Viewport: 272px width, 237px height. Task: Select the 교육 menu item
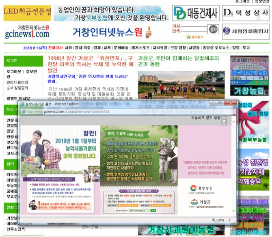point(107,47)
